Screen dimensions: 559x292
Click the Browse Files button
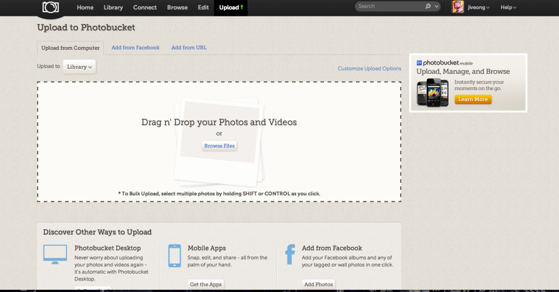coord(219,146)
